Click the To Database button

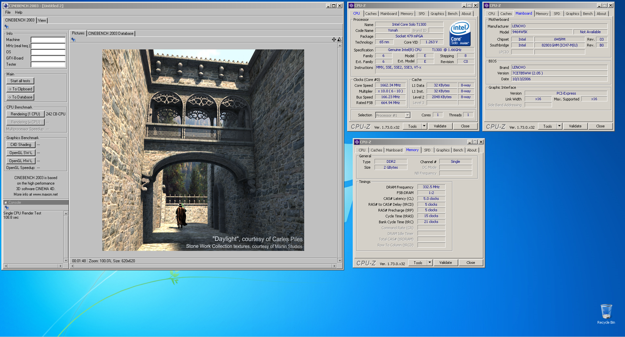coord(20,97)
